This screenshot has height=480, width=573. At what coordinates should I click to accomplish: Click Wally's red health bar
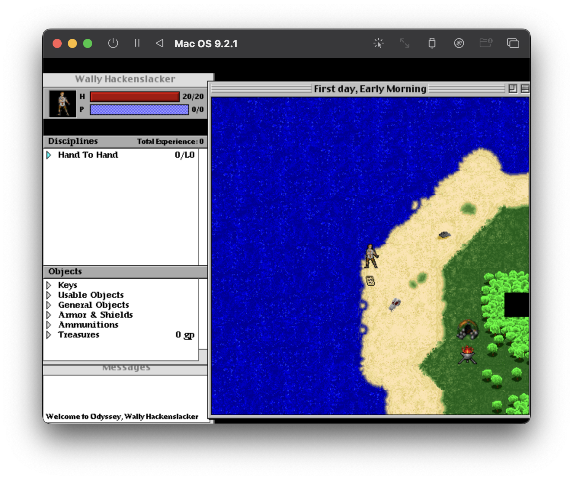pyautogui.click(x=134, y=97)
